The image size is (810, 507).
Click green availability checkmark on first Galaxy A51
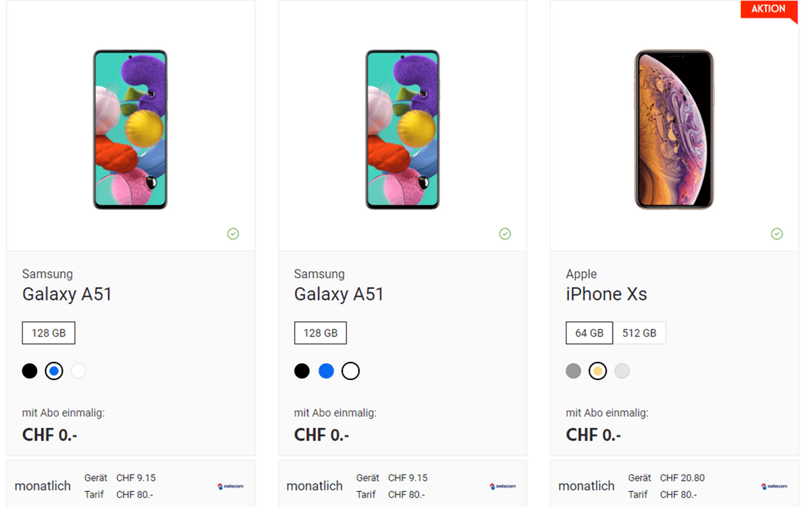pos(233,234)
